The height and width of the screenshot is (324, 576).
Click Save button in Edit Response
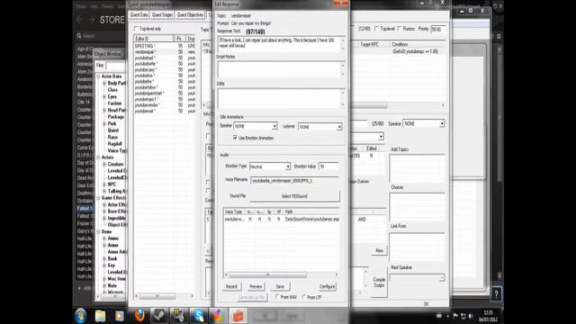point(280,286)
